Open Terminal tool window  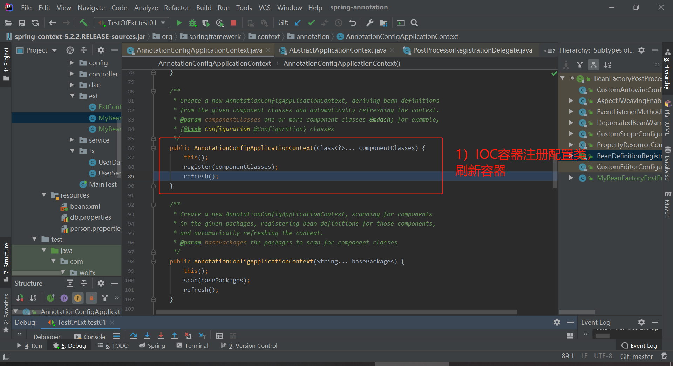[x=192, y=346]
